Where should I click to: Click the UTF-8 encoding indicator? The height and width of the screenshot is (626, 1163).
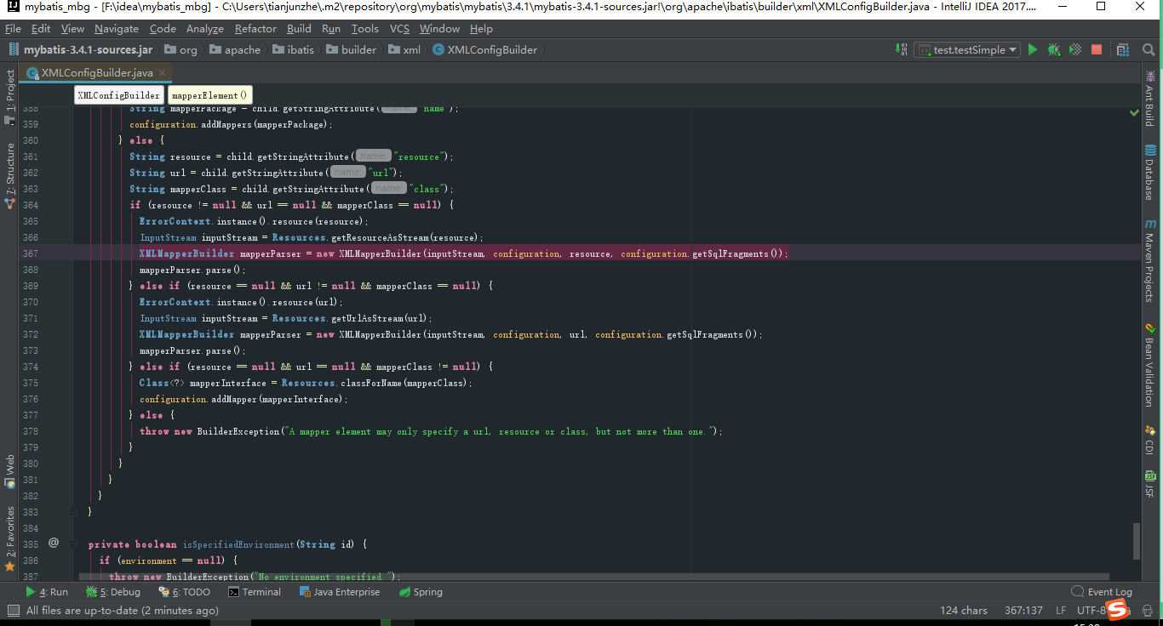tap(1091, 610)
